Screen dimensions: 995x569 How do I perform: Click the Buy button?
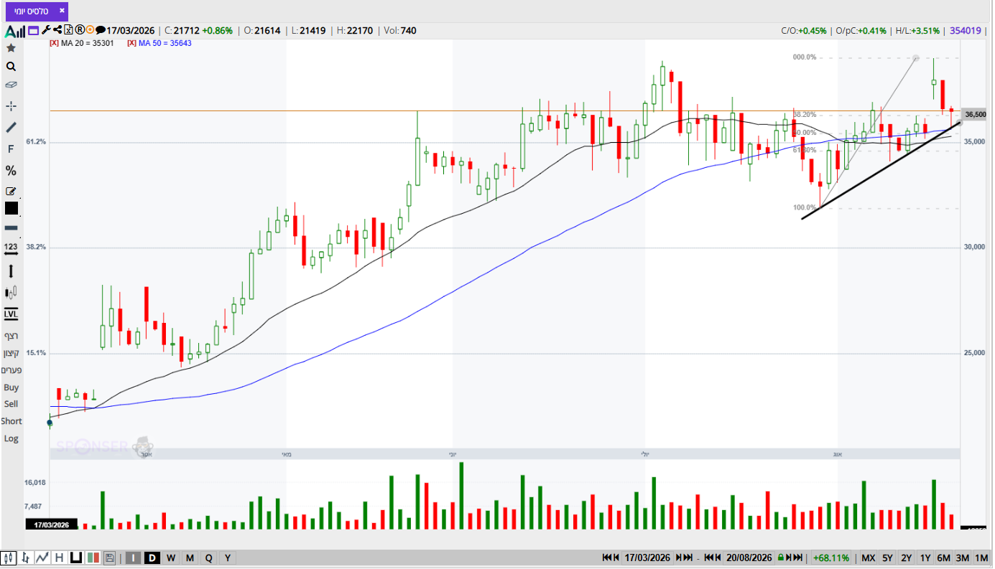coord(11,387)
